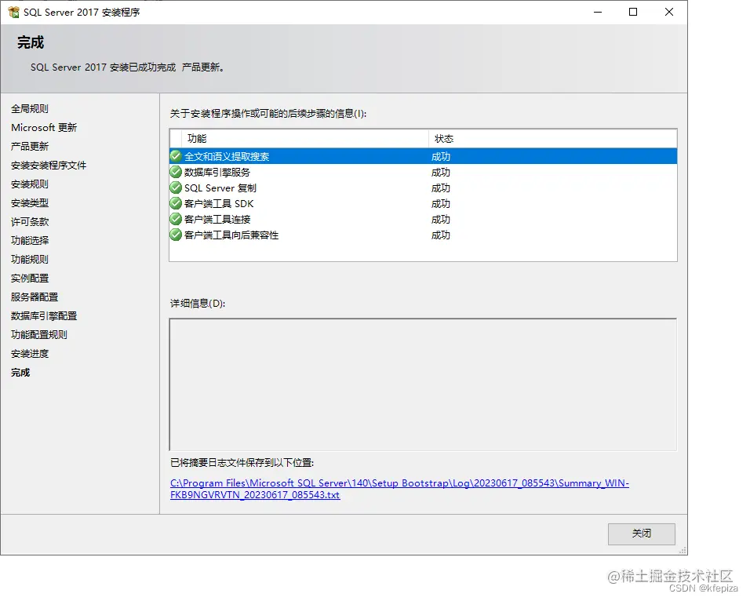Click 成功 status of 数据库引擎服务
This screenshot has width=750, height=601.
click(x=441, y=173)
